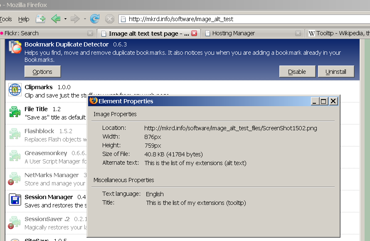Click the Title value ending in (tooltip)
This screenshot has height=241, width=370.
click(196, 203)
